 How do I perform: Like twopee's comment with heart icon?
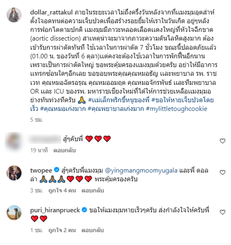pos(222,173)
